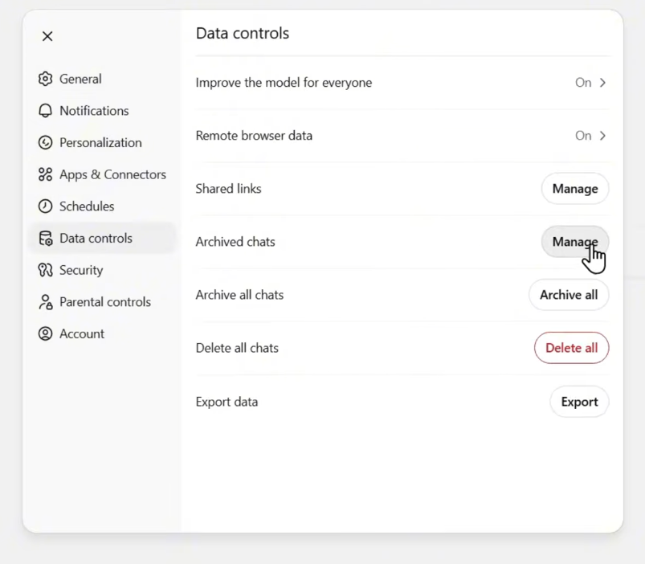Click the Schedules clock icon
The image size is (645, 564).
pos(46,206)
